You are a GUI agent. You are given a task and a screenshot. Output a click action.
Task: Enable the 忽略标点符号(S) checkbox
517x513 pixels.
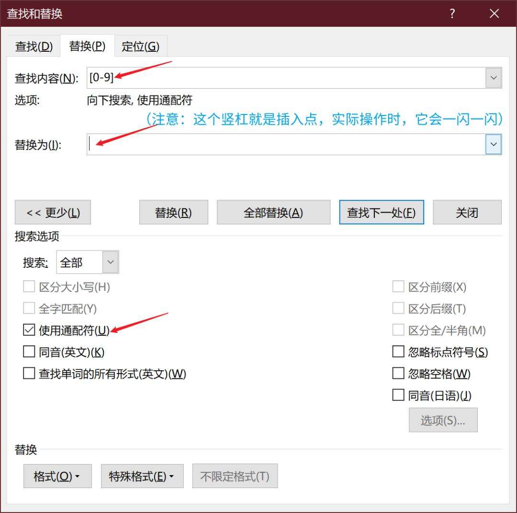398,352
